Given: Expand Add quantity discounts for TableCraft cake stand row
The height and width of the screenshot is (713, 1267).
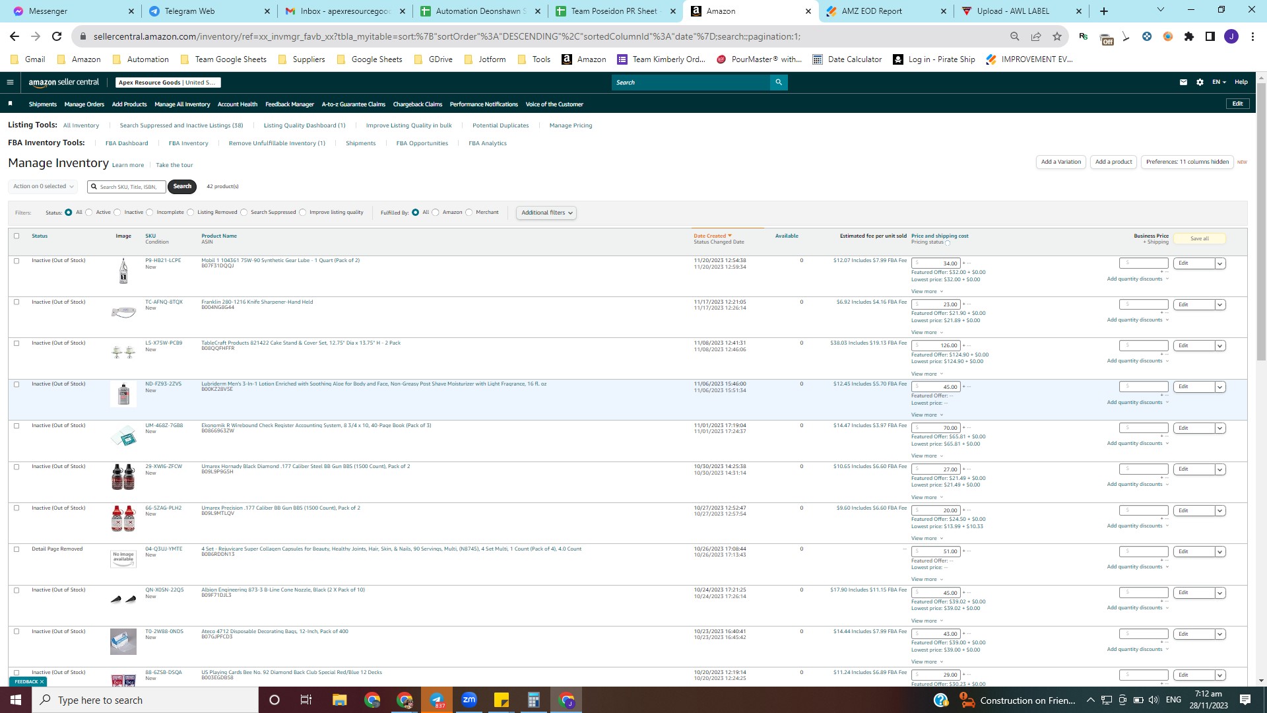Looking at the screenshot, I should pyautogui.click(x=1138, y=361).
